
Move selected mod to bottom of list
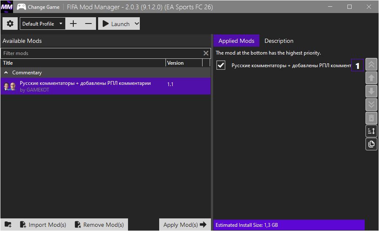pyautogui.click(x=371, y=105)
